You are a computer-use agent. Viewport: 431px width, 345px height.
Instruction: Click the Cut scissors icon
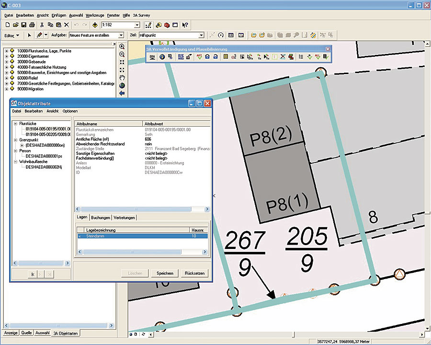pyautogui.click(x=42, y=25)
